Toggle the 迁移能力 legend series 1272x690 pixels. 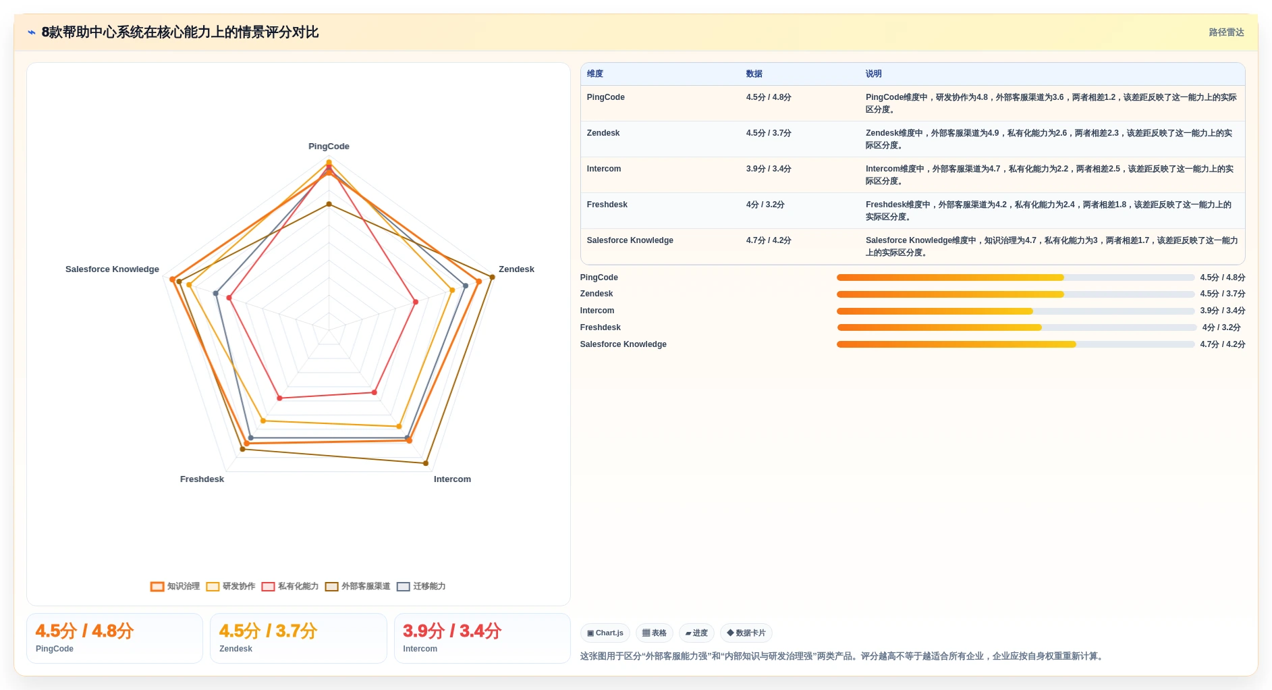click(x=421, y=586)
